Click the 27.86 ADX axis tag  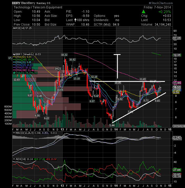click(x=177, y=170)
